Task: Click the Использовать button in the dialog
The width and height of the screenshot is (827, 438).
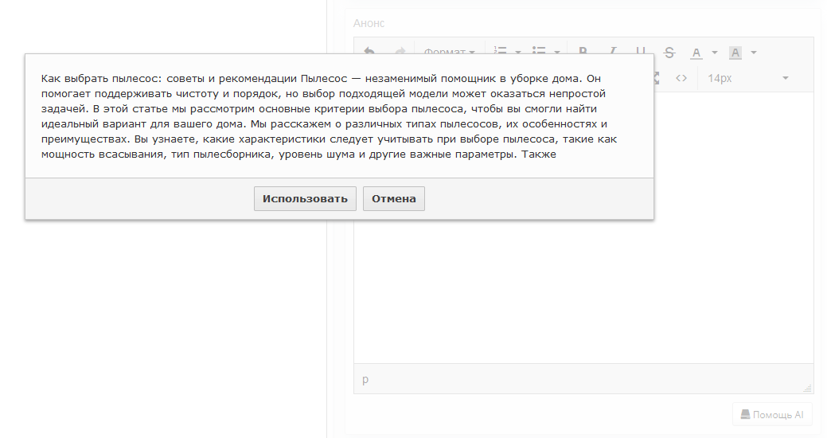Action: [x=305, y=198]
